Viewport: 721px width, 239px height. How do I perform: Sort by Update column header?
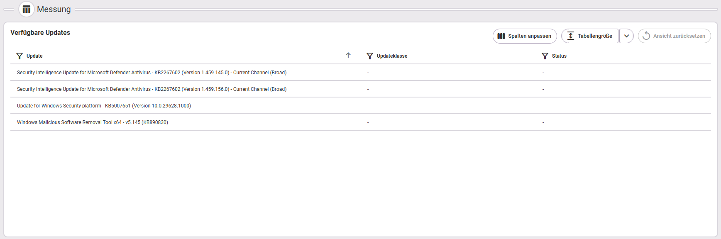pyautogui.click(x=34, y=56)
